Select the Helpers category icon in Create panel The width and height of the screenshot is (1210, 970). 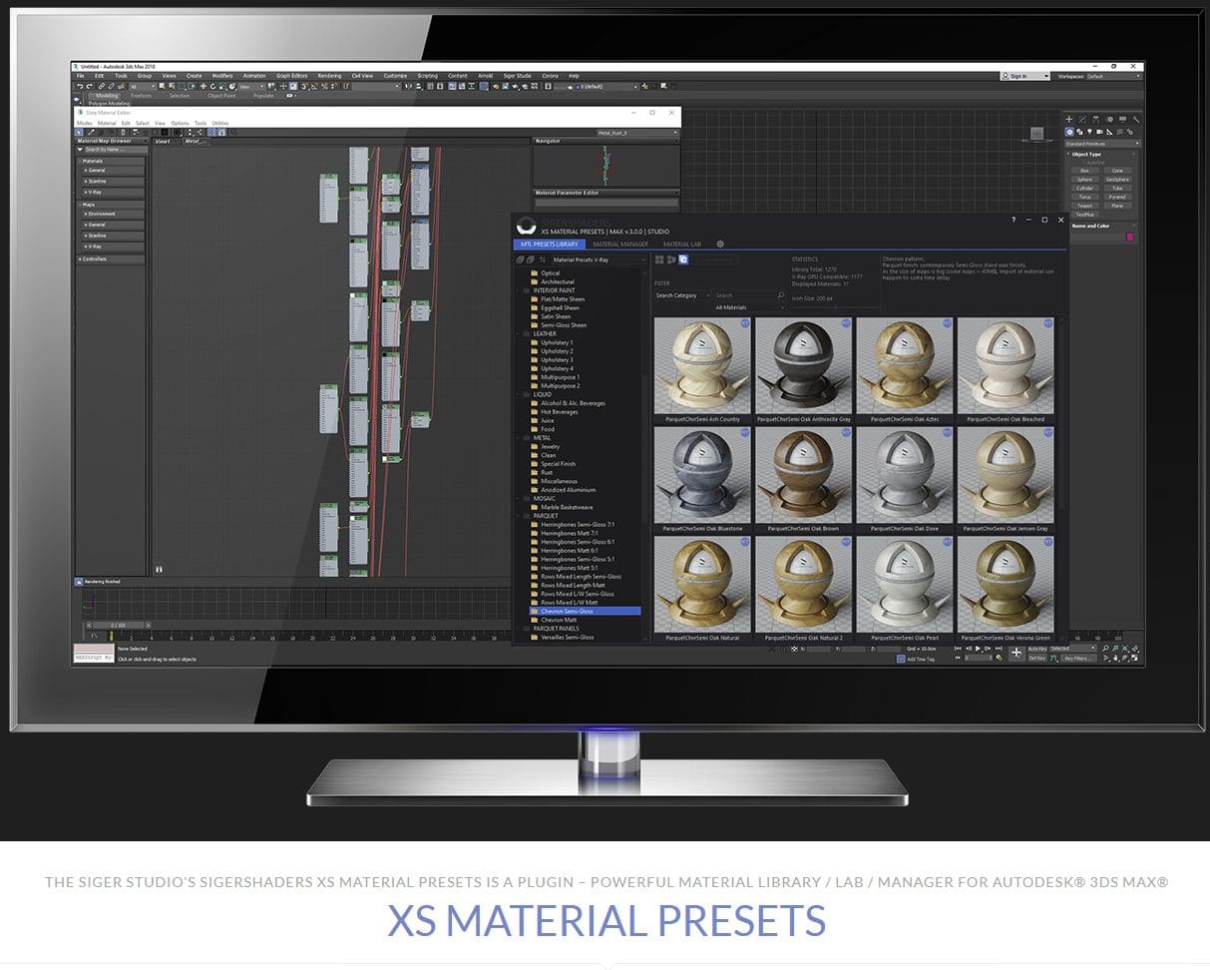(1109, 132)
